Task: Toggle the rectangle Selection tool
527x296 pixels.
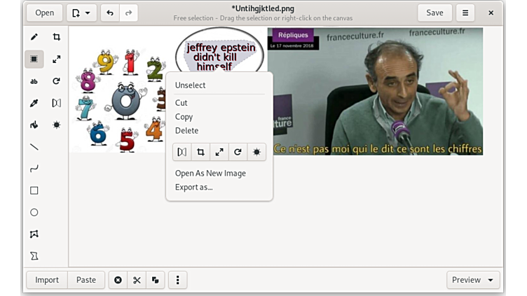Action: point(34,59)
